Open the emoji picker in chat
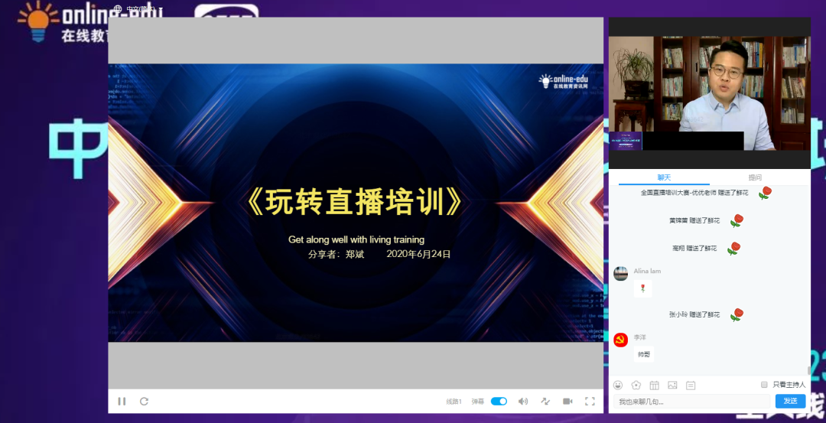This screenshot has width=826, height=423. 618,385
